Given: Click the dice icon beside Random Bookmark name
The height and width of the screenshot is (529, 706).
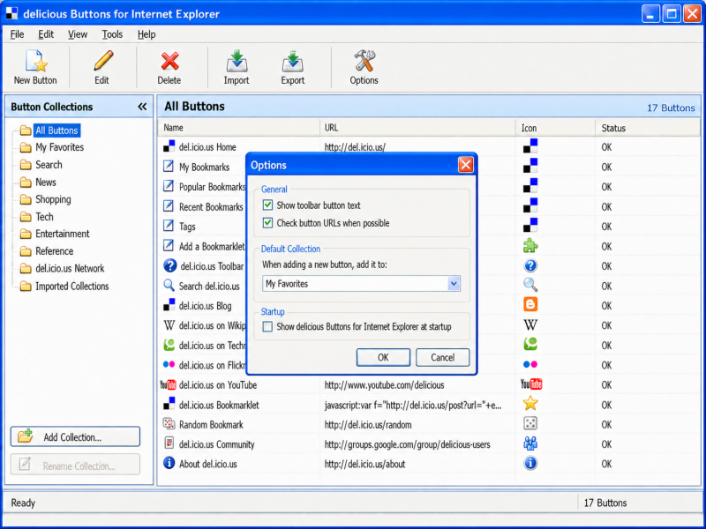Looking at the screenshot, I should (x=169, y=424).
